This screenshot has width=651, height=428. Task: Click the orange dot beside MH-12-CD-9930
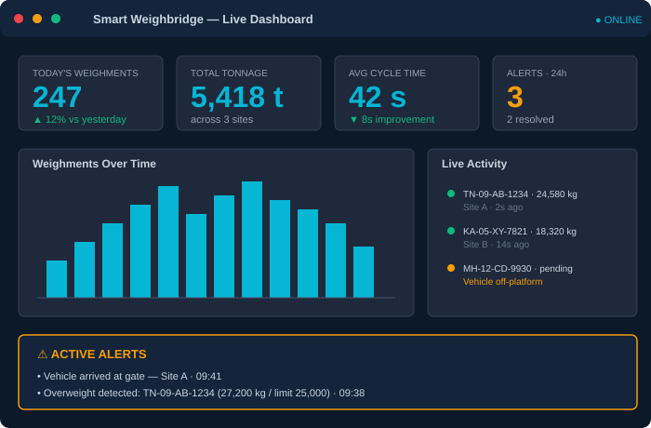click(x=451, y=269)
